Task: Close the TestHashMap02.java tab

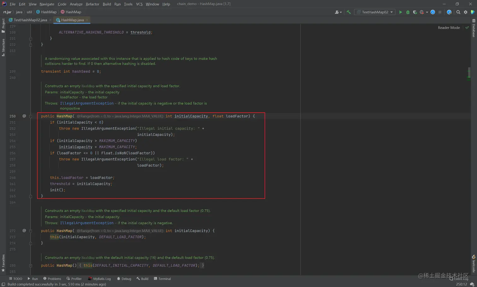Action: click(50, 20)
